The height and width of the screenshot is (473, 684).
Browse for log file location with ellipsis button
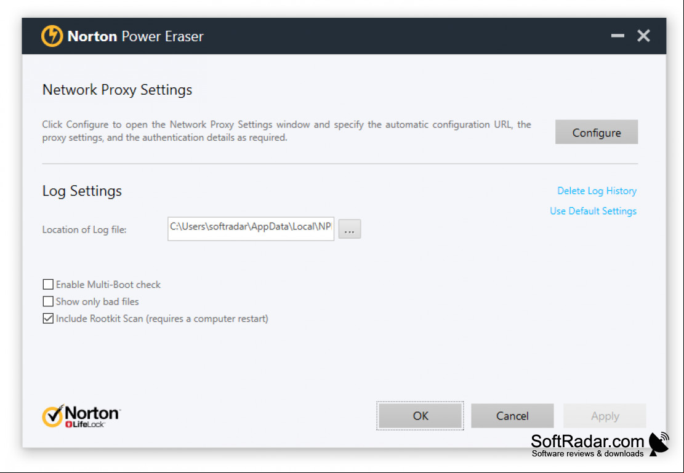coord(350,229)
